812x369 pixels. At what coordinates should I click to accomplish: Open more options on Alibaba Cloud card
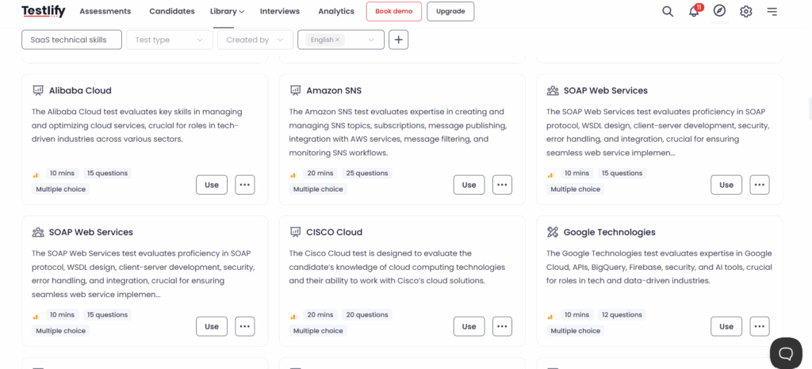(245, 185)
